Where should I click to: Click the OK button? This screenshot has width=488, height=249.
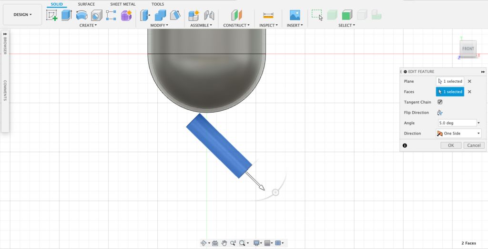[451, 145]
